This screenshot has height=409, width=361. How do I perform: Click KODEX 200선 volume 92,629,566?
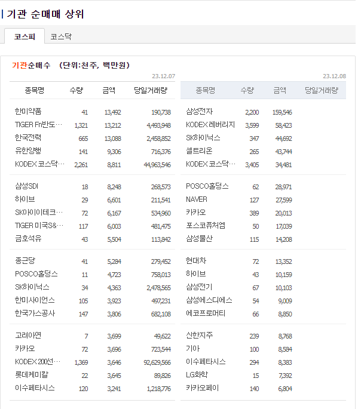(x=157, y=362)
